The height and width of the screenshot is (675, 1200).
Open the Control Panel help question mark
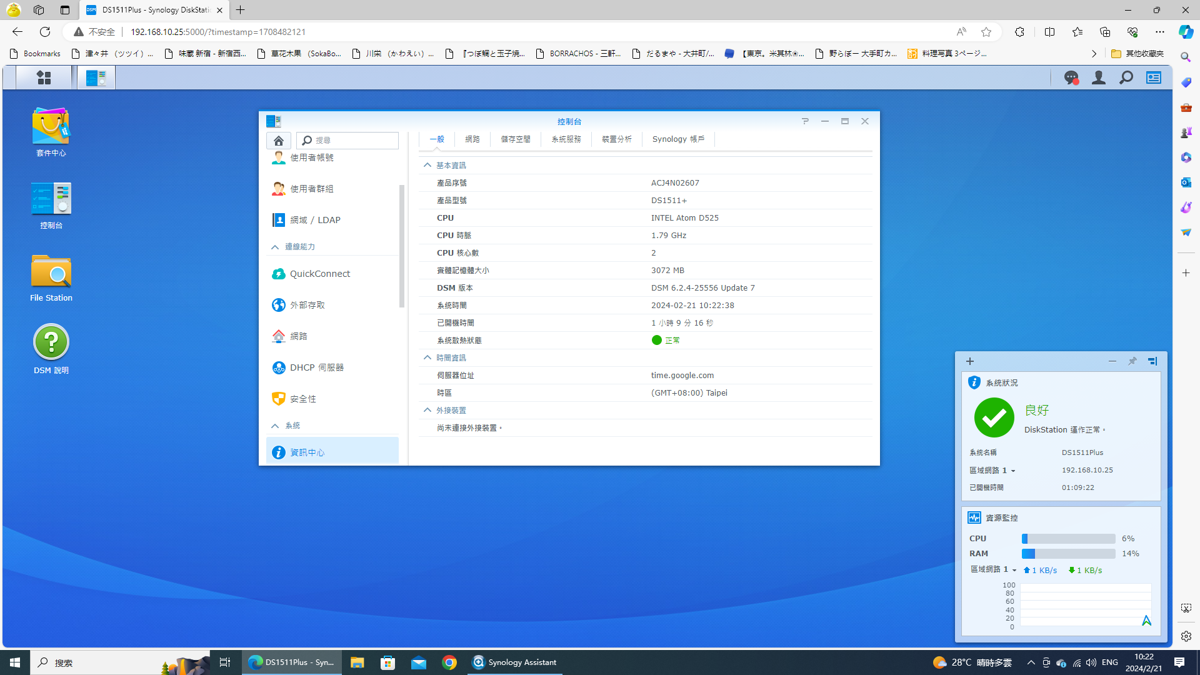pos(805,121)
